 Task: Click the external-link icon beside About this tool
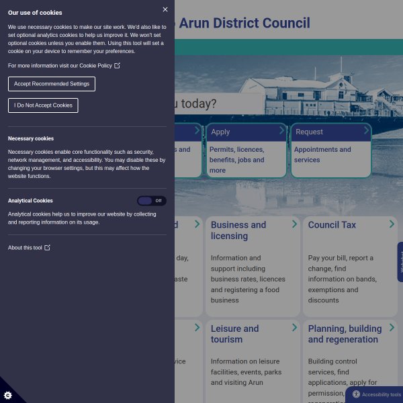47,247
